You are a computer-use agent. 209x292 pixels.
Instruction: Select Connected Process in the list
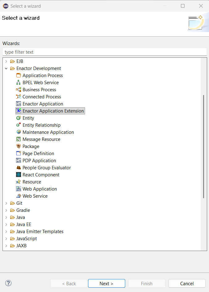[42, 97]
